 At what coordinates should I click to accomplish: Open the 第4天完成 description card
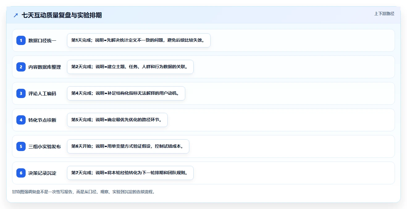(126, 93)
